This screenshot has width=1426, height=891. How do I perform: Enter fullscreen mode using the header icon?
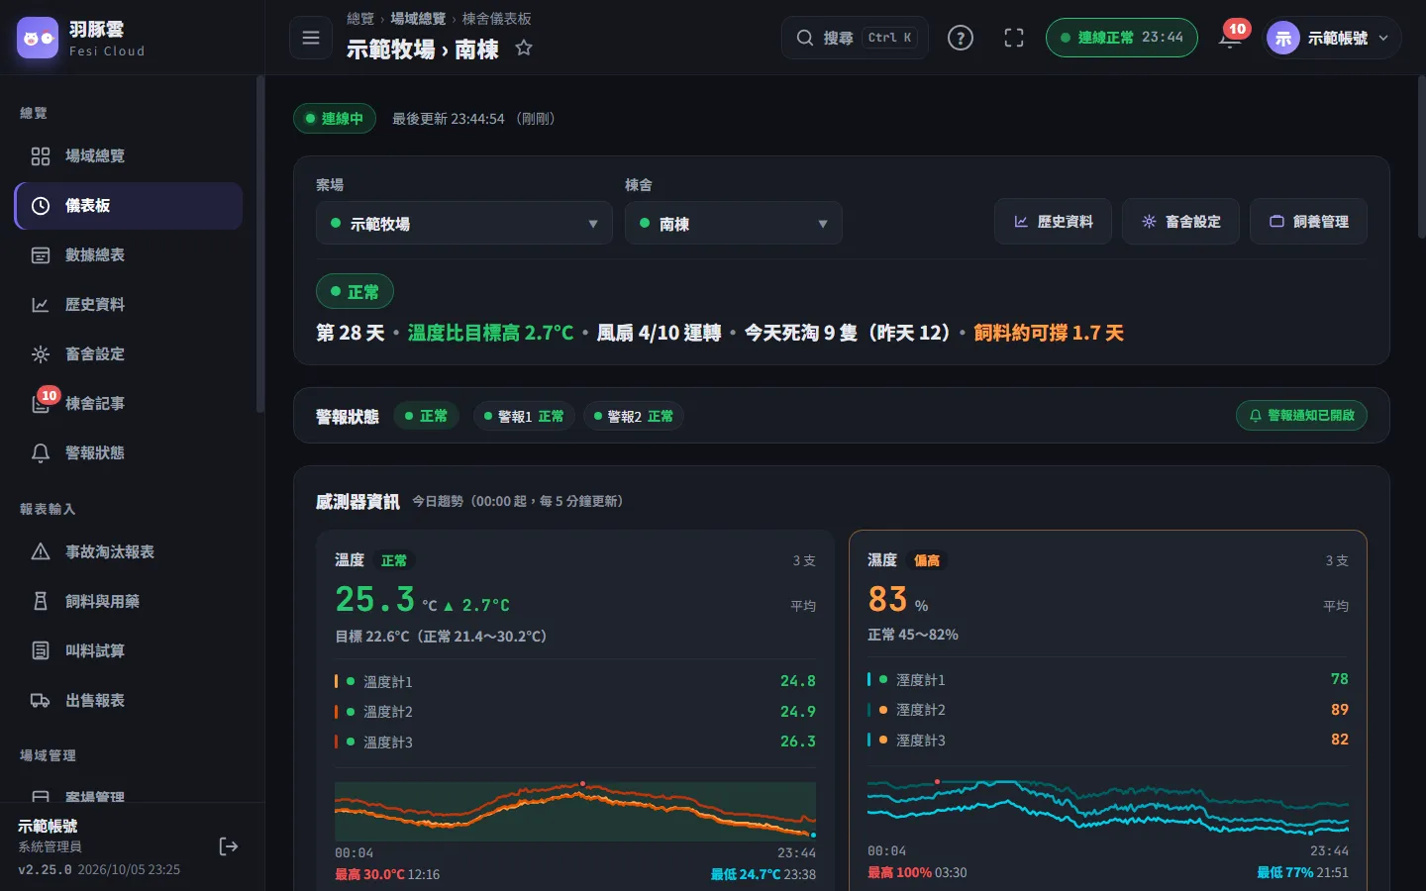1014,38
